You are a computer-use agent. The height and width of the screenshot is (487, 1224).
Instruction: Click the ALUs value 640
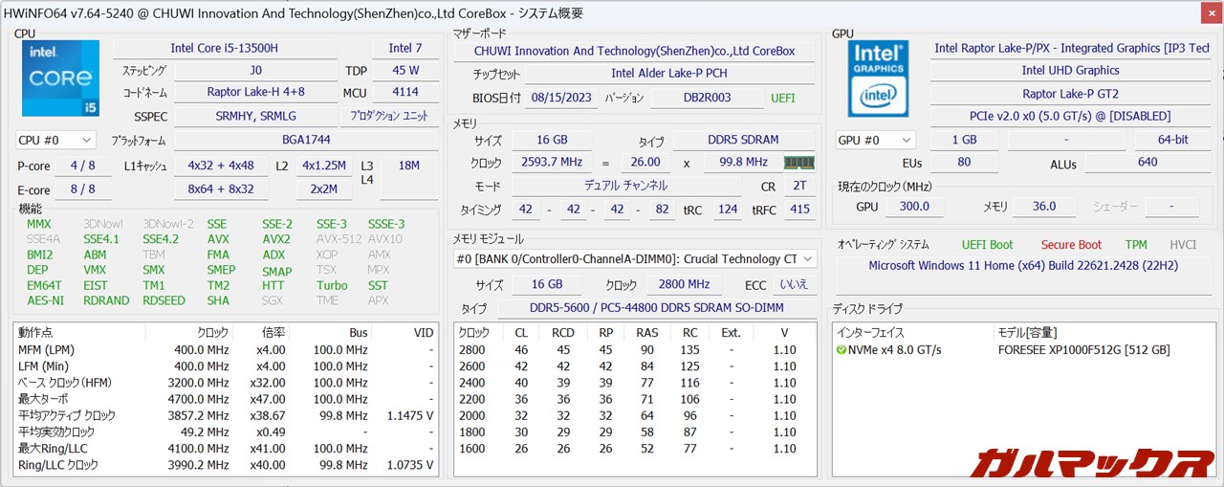click(1147, 163)
